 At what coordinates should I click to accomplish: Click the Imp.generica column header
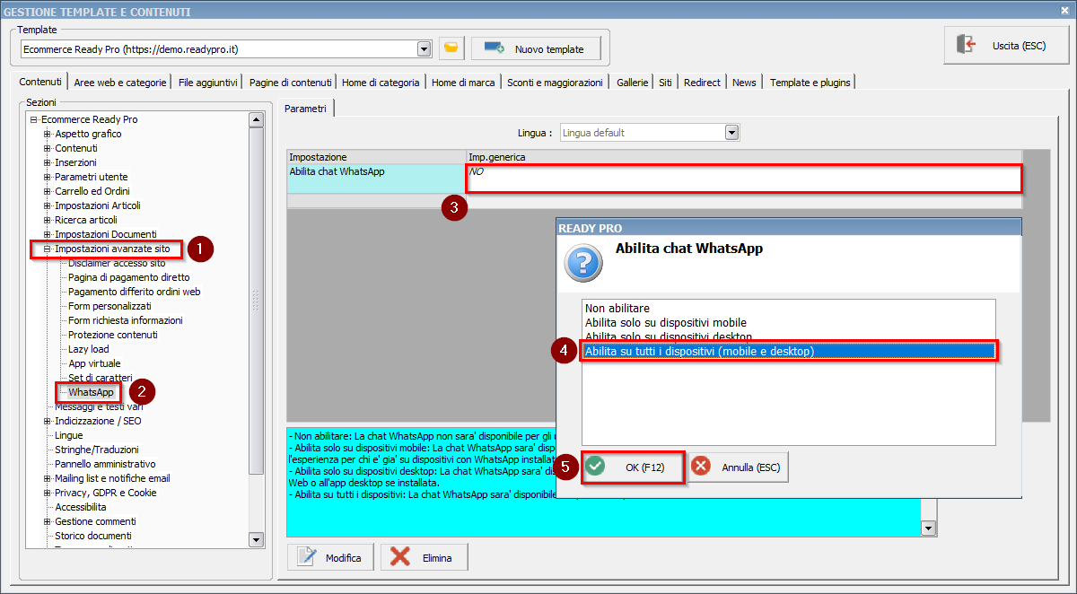[745, 157]
